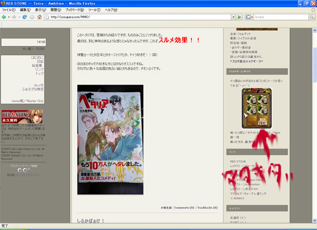The height and width of the screenshot is (230, 317).
Task: Click the red スルメ効果！！ text
Action: coord(179,40)
